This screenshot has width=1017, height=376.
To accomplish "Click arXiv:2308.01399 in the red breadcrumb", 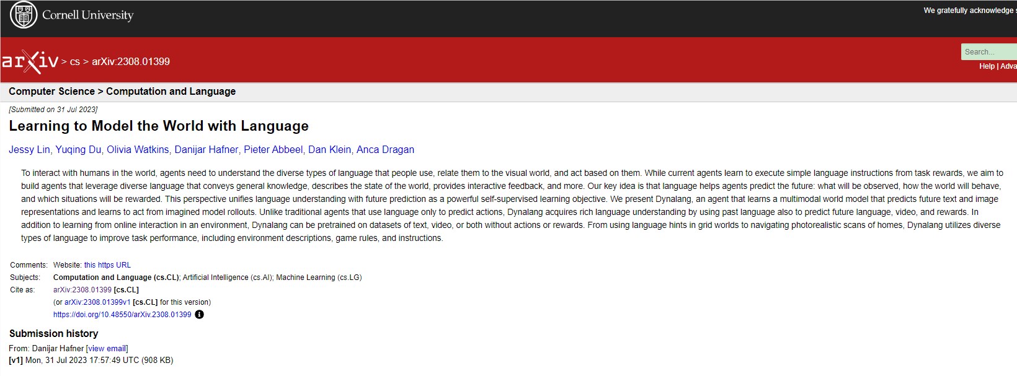I will pos(131,61).
